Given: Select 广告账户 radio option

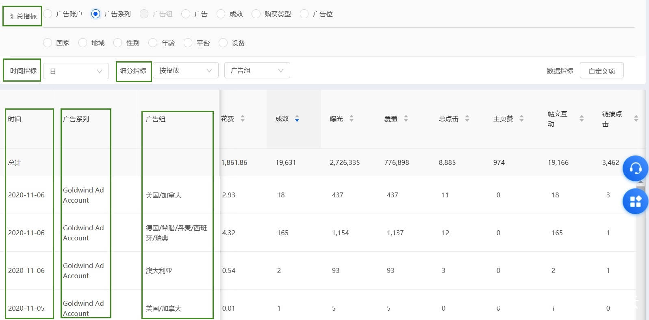Looking at the screenshot, I should (x=48, y=14).
